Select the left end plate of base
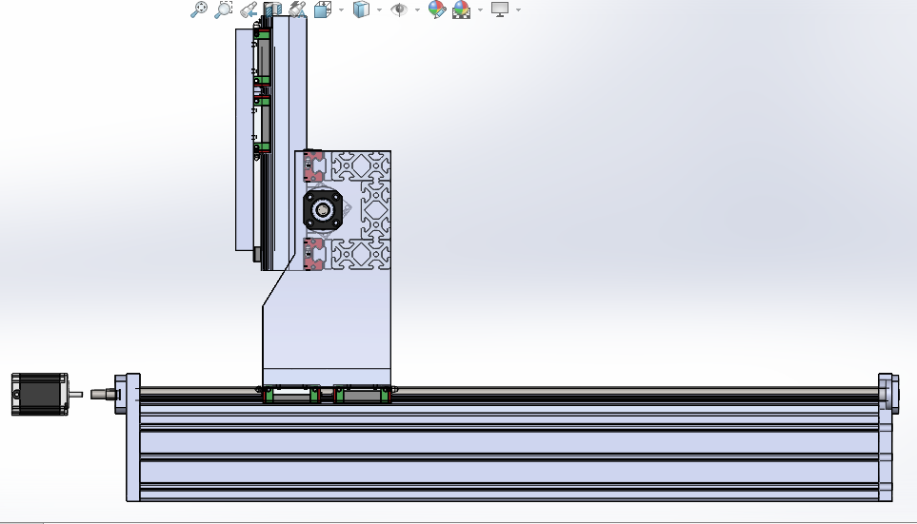The width and height of the screenshot is (917, 524). (x=132, y=437)
